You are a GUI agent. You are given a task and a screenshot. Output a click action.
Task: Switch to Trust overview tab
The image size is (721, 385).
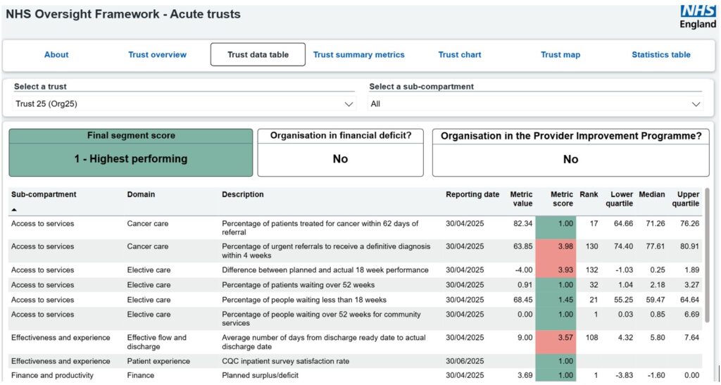click(157, 55)
